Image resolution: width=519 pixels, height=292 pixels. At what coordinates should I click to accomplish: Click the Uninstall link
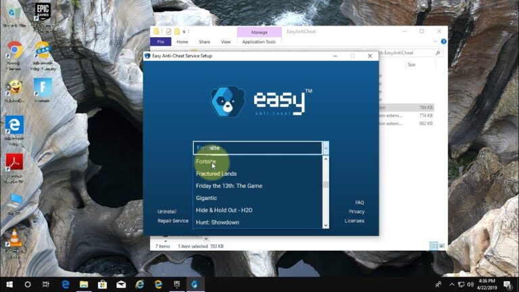[x=167, y=212]
